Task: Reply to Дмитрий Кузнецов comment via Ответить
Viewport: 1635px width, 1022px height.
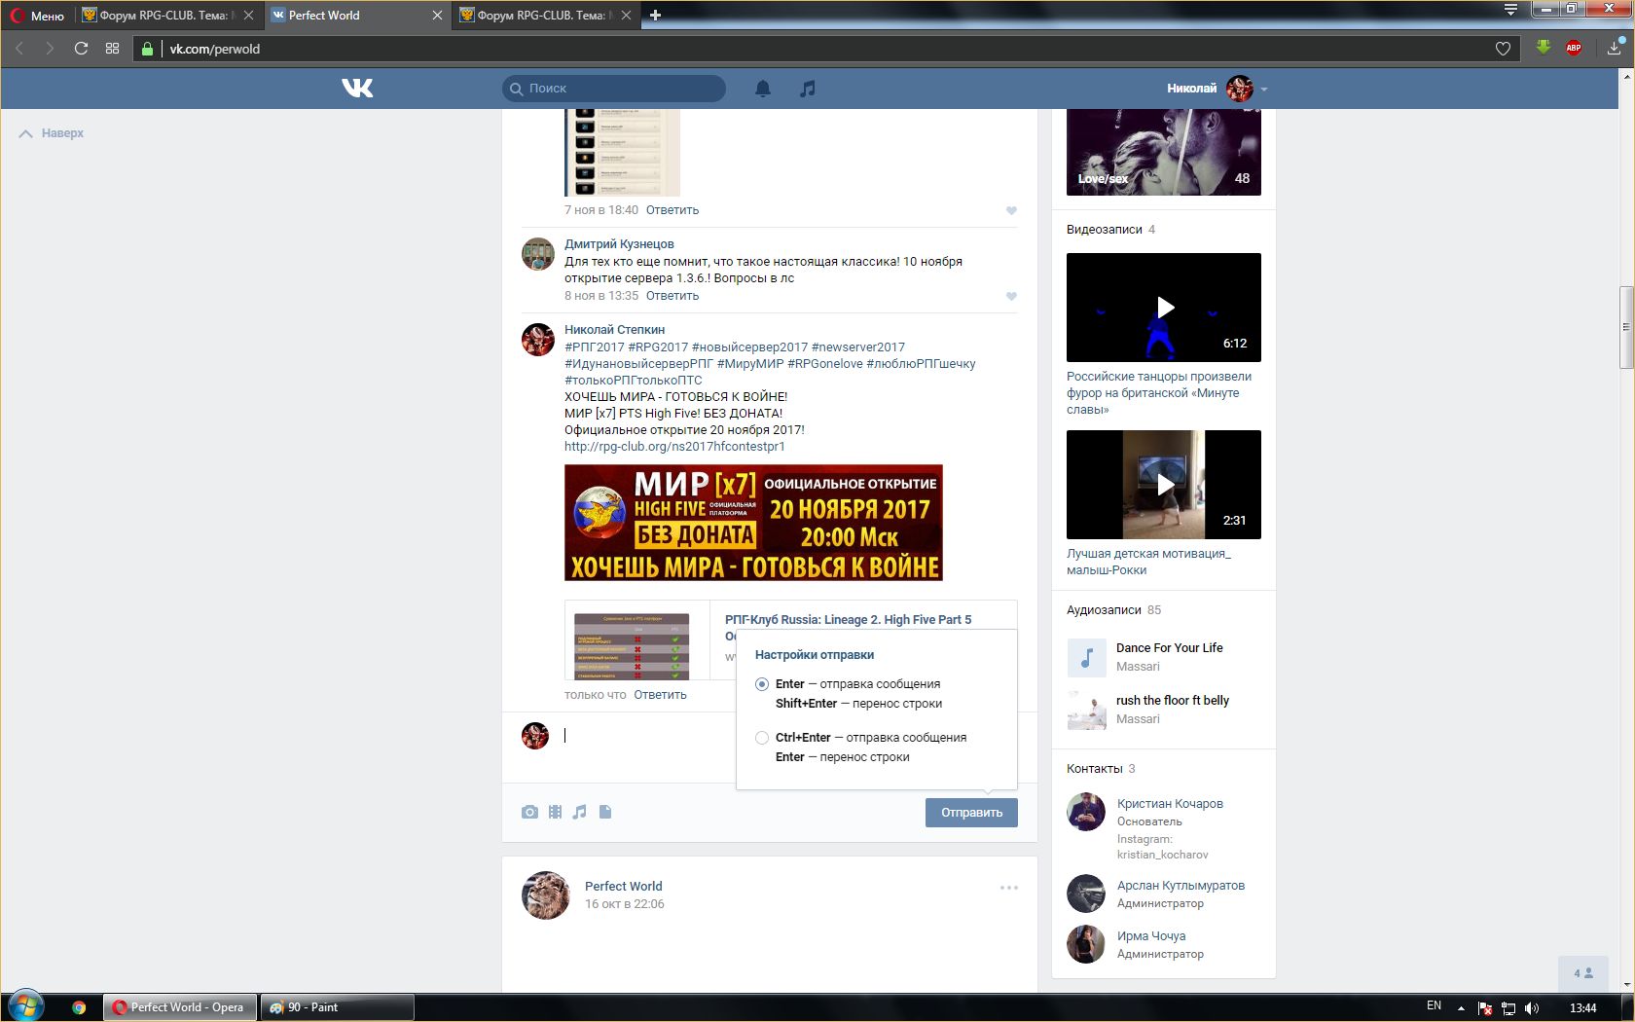Action: [x=672, y=296]
